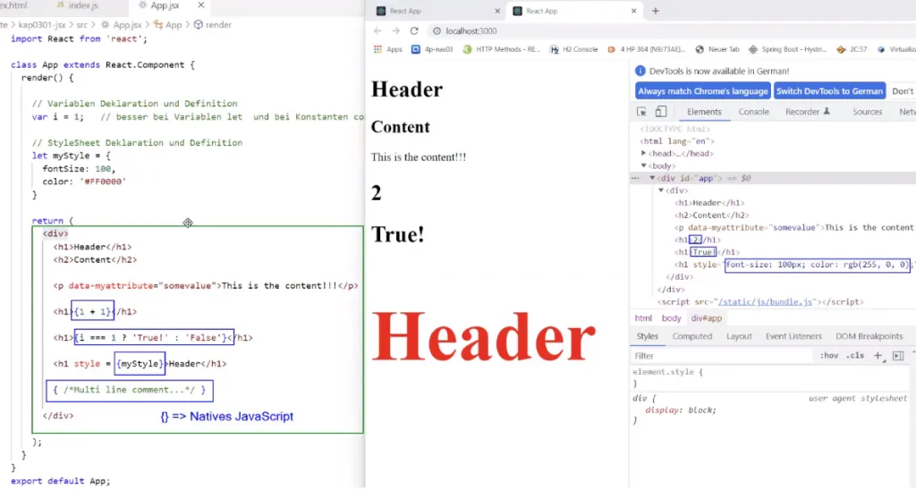
Task: Go back in the Chrome browser
Action: click(377, 31)
